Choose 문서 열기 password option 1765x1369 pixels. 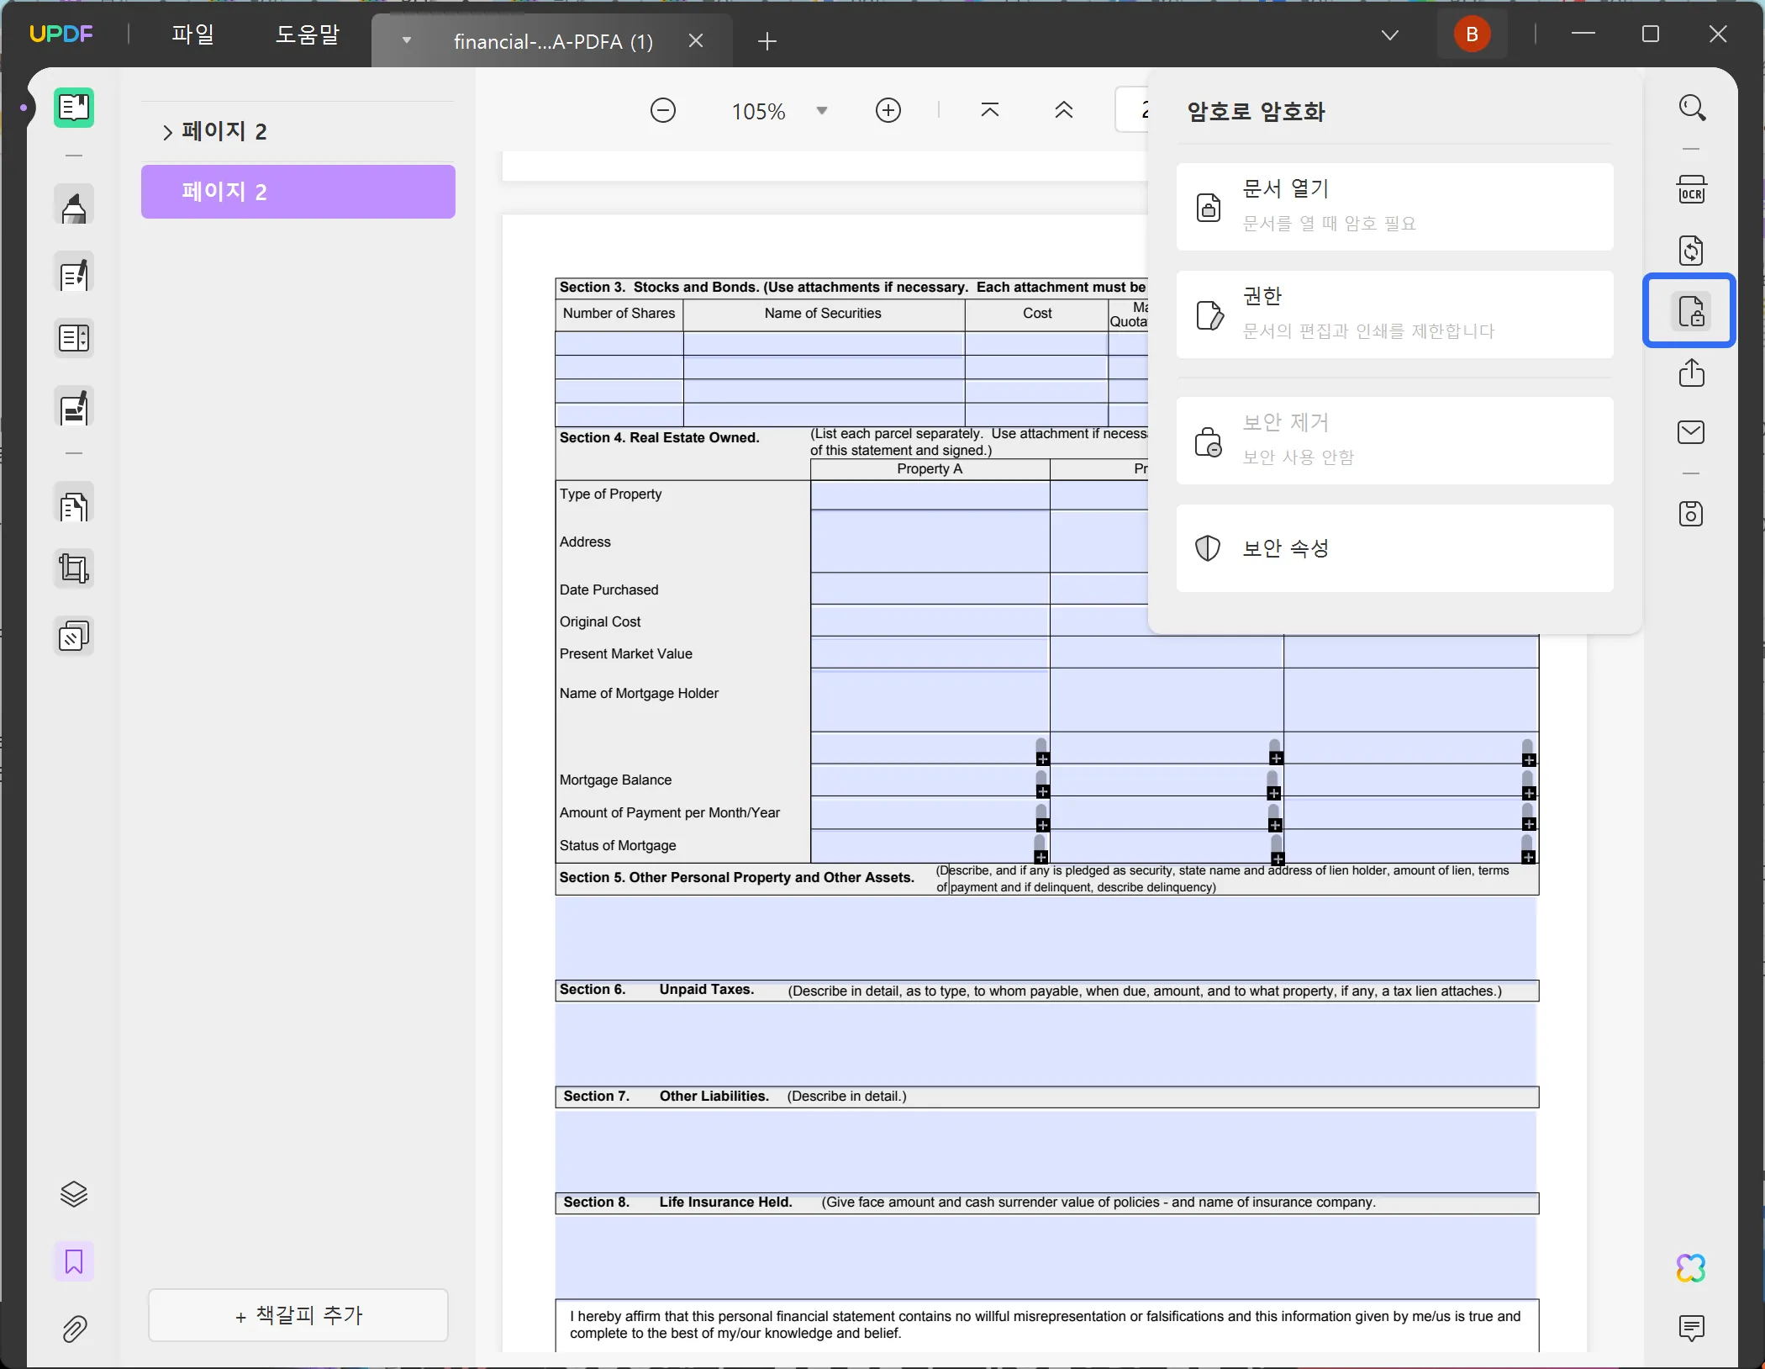pos(1394,207)
